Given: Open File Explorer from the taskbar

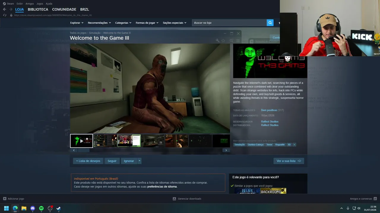Looking at the screenshot, I should point(24,208).
